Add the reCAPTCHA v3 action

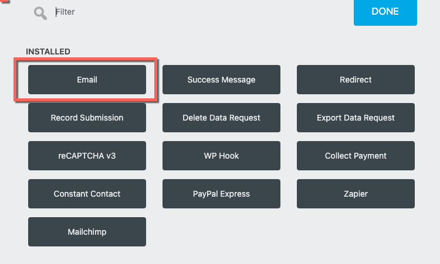(87, 156)
